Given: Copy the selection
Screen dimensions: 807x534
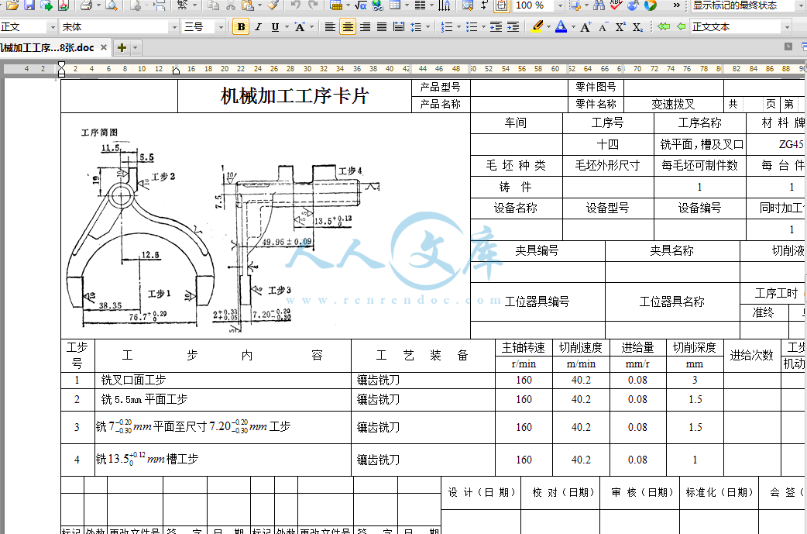Looking at the screenshot, I should point(213,5).
